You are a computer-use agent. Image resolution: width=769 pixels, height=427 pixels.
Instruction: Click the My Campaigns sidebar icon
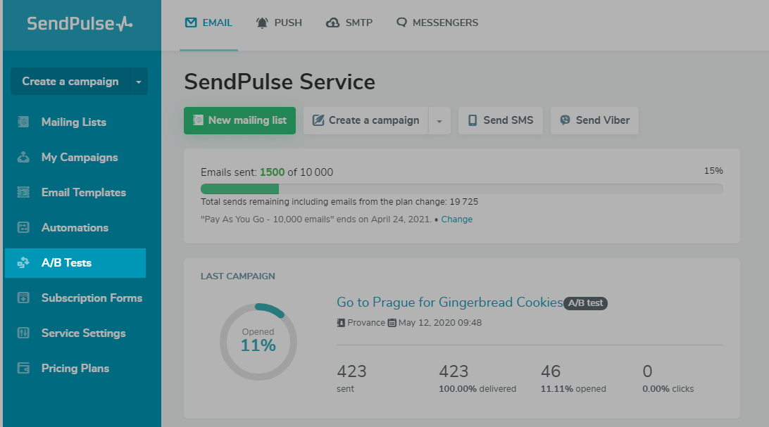[23, 157]
